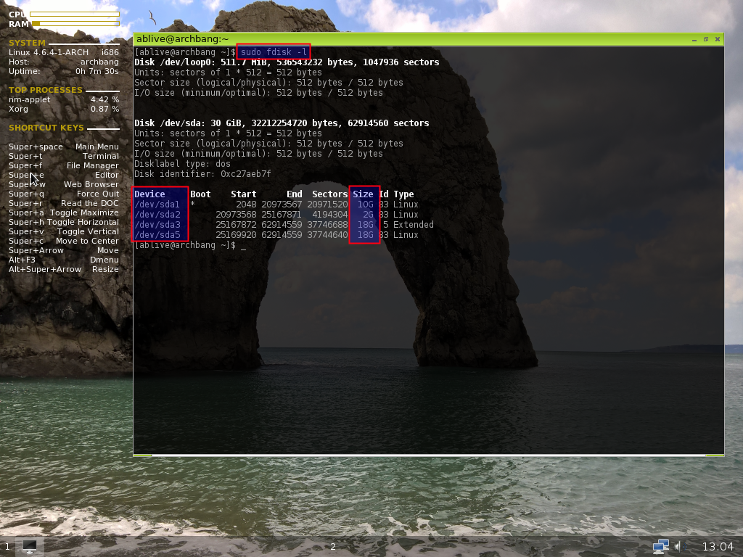
Task: Click the 'Super+w Web Browser' shortcut row
Action: pos(64,185)
